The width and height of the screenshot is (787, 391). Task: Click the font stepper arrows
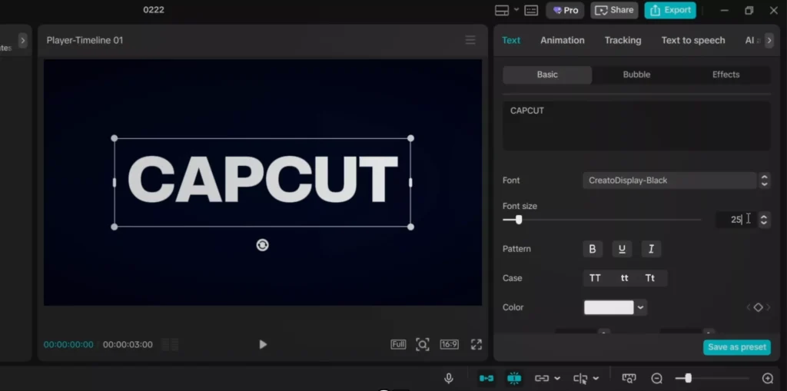[x=764, y=181]
